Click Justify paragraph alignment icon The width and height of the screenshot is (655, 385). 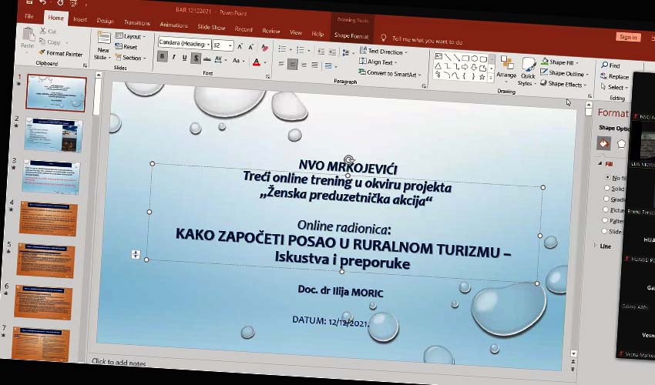(x=314, y=65)
